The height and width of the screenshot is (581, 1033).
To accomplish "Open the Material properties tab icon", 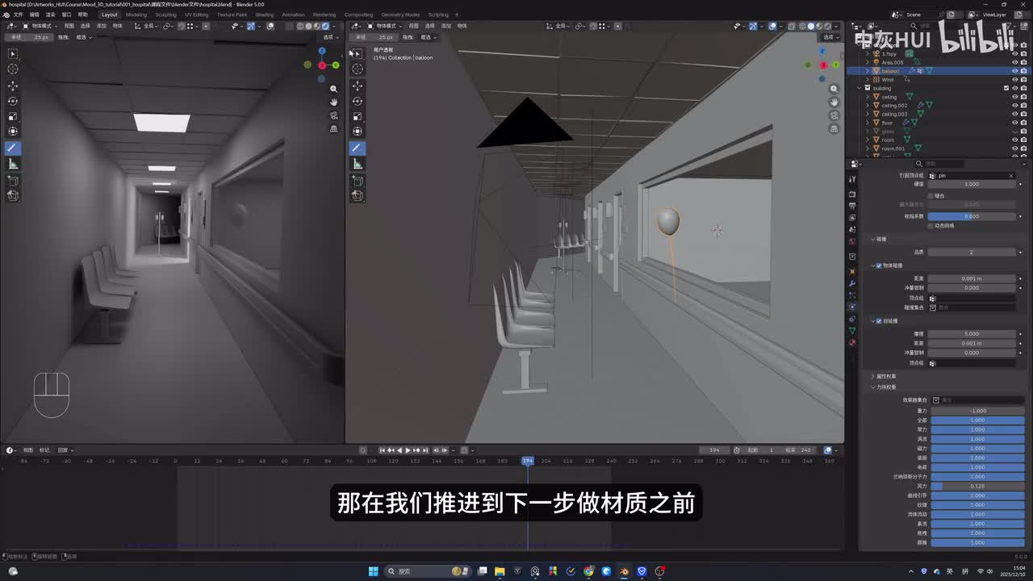I will pyautogui.click(x=852, y=343).
